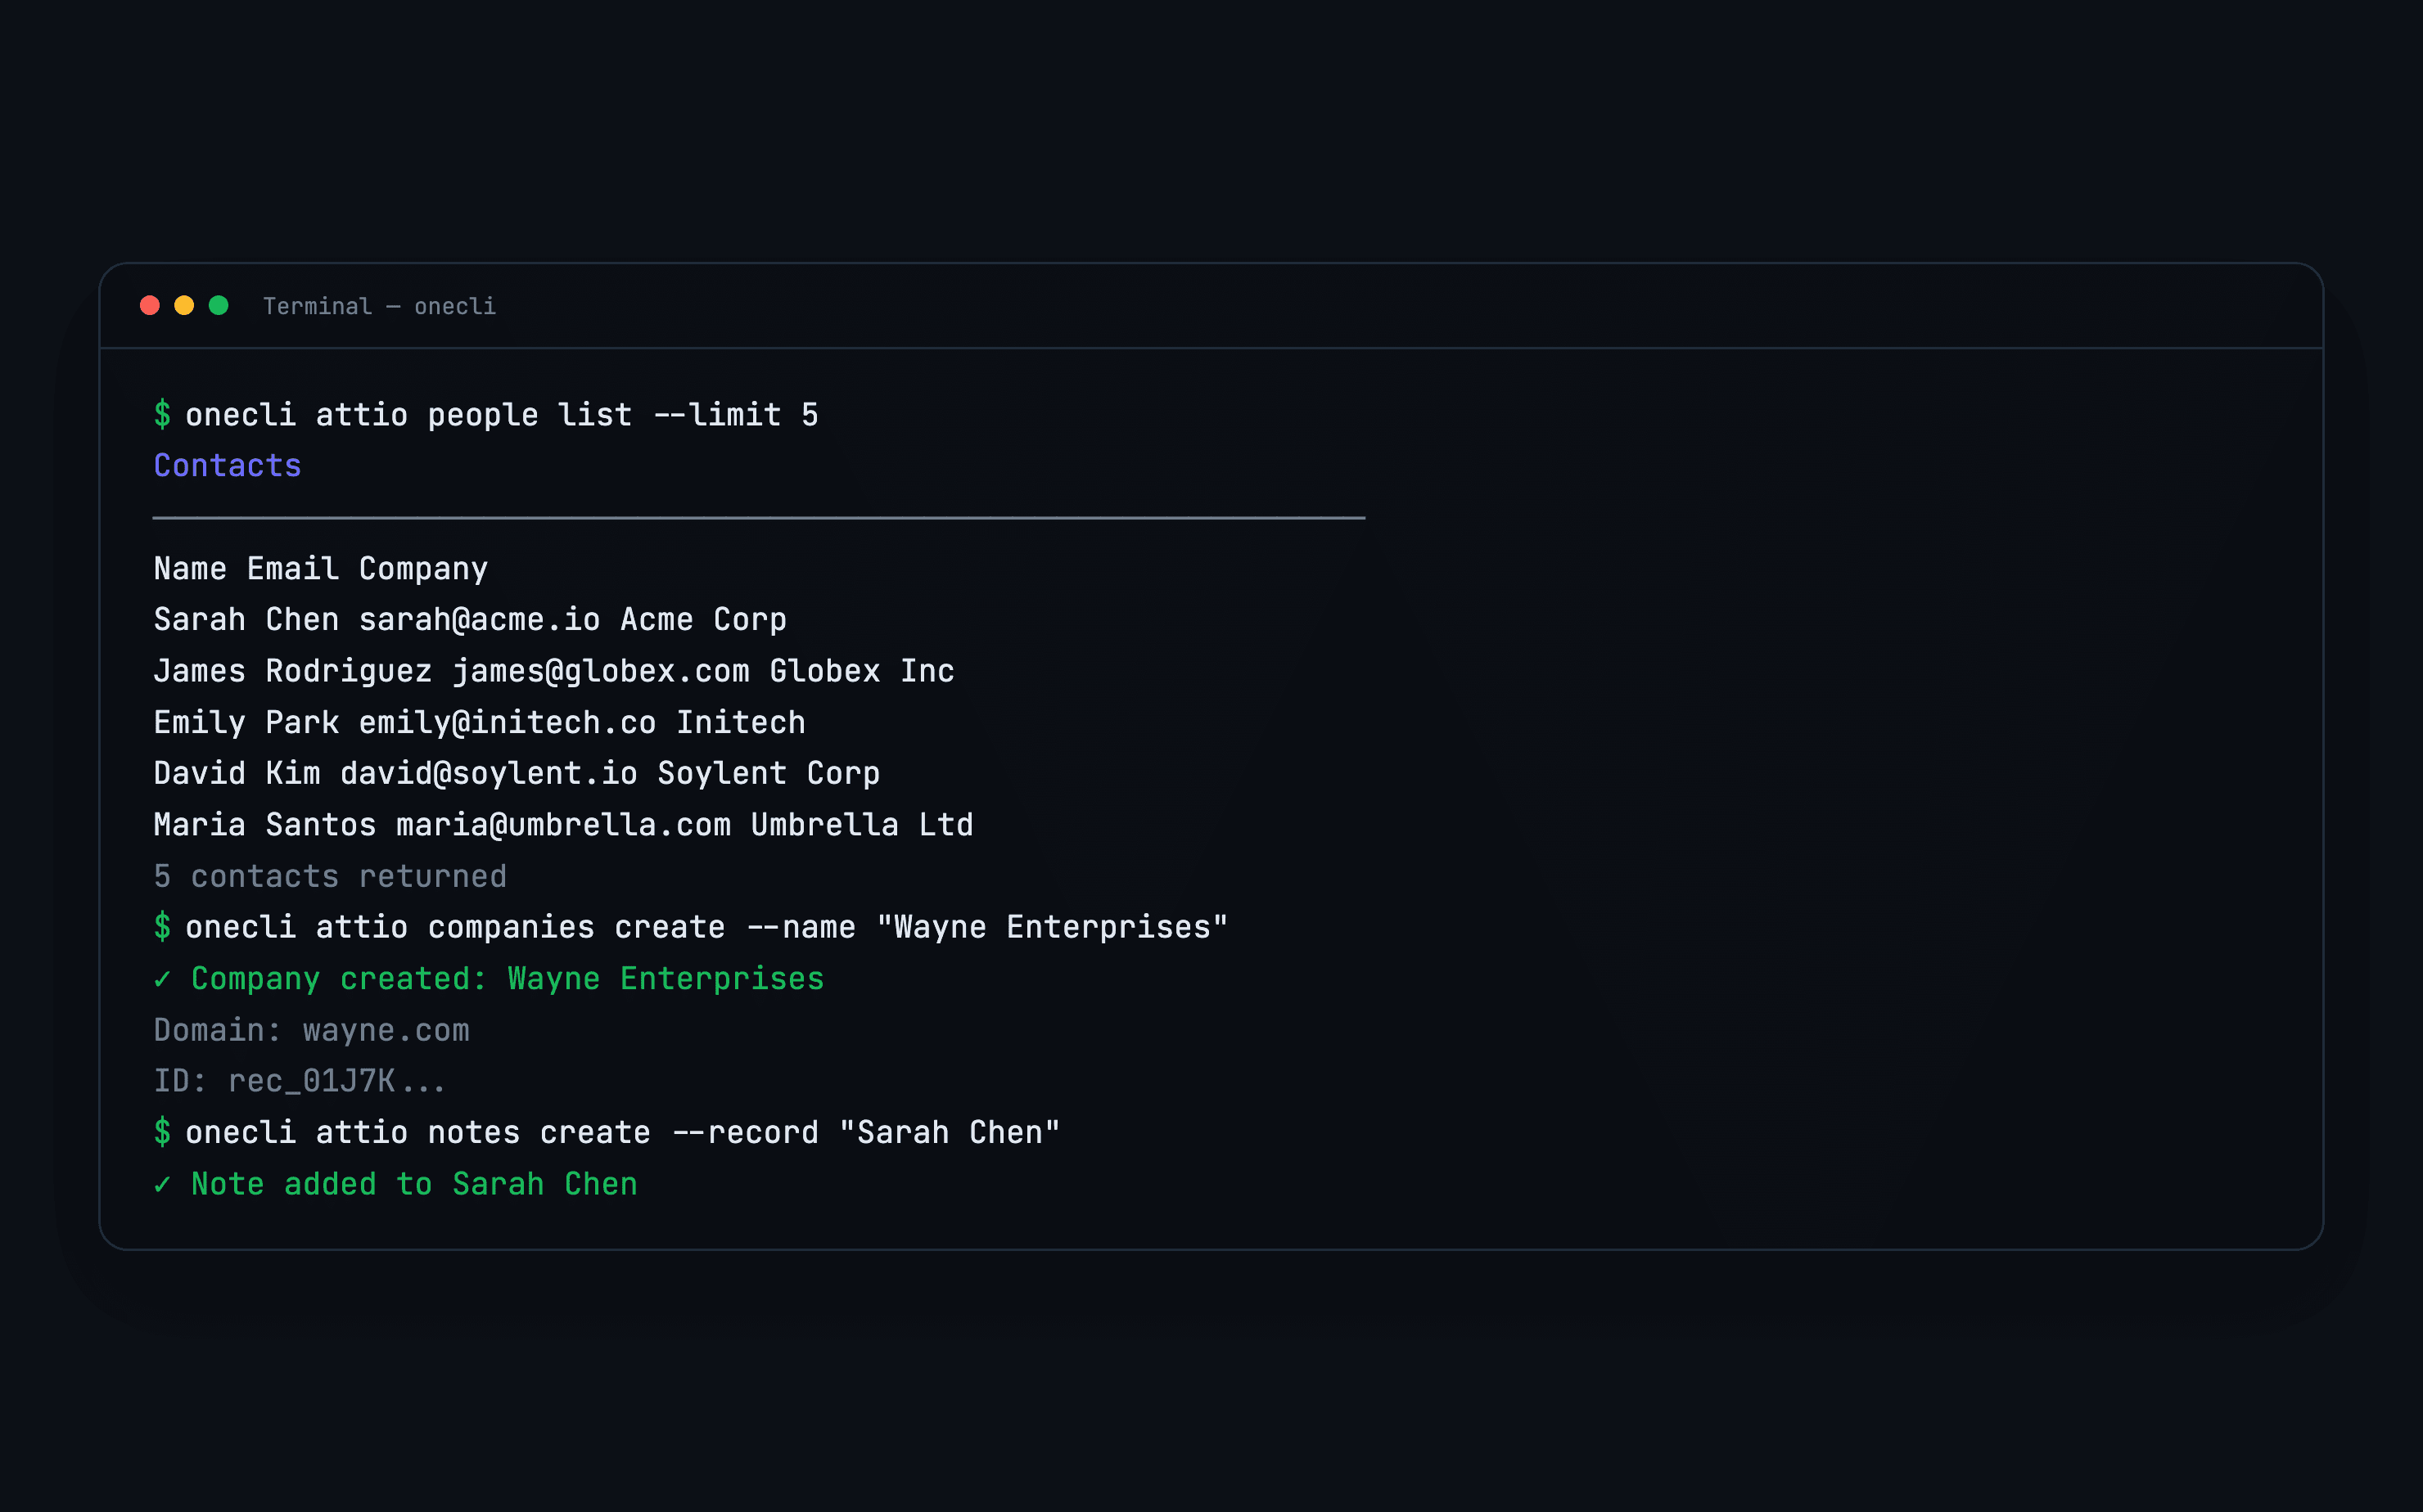
Task: Click the 5 contacts returned status line
Action: pos(330,876)
